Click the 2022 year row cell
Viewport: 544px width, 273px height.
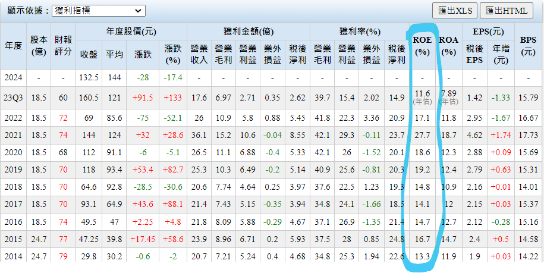(x=13, y=118)
